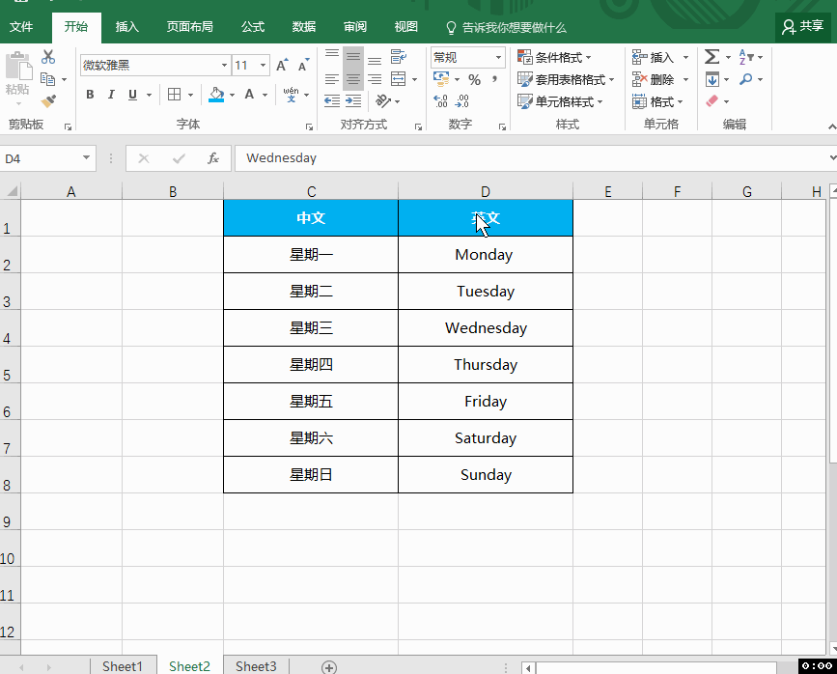This screenshot has height=674, width=837.
Task: Open the Name Box dropdown arrow
Action: pyautogui.click(x=87, y=158)
